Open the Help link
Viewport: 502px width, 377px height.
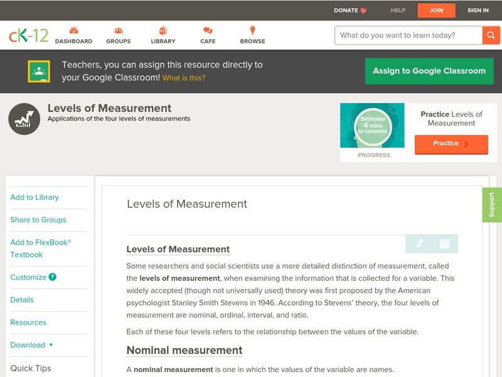[x=398, y=10]
